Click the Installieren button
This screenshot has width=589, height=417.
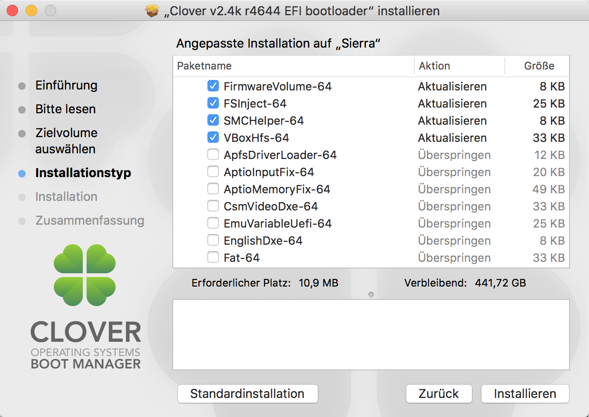pyautogui.click(x=525, y=394)
